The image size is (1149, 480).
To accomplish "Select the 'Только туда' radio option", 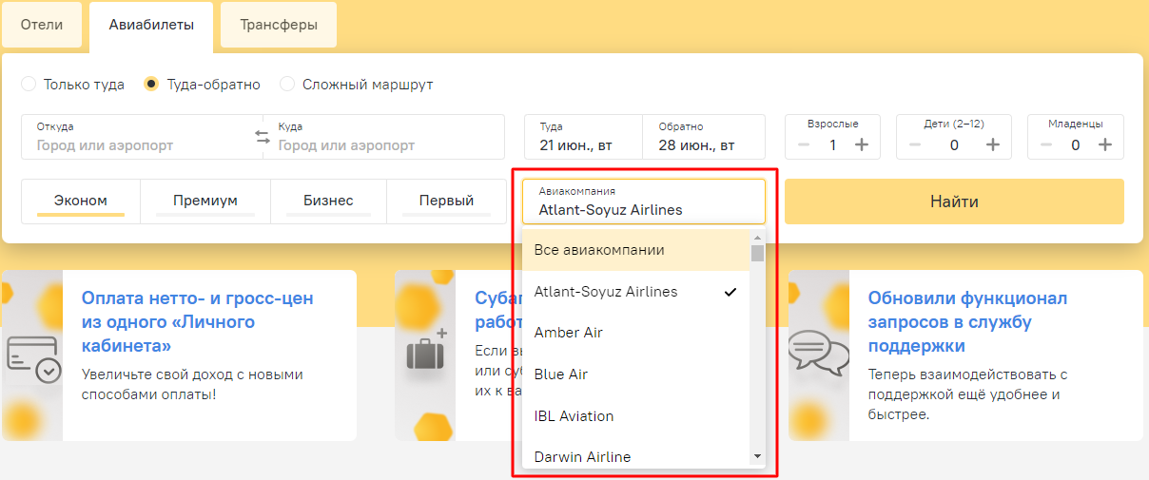I will (x=29, y=85).
